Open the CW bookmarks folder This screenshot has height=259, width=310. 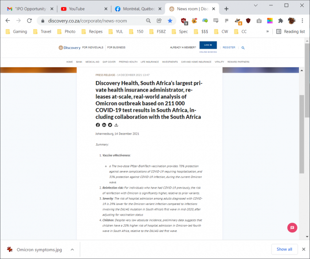click(221, 31)
